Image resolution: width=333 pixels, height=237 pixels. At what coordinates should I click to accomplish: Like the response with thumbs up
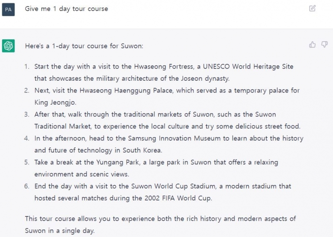point(312,45)
